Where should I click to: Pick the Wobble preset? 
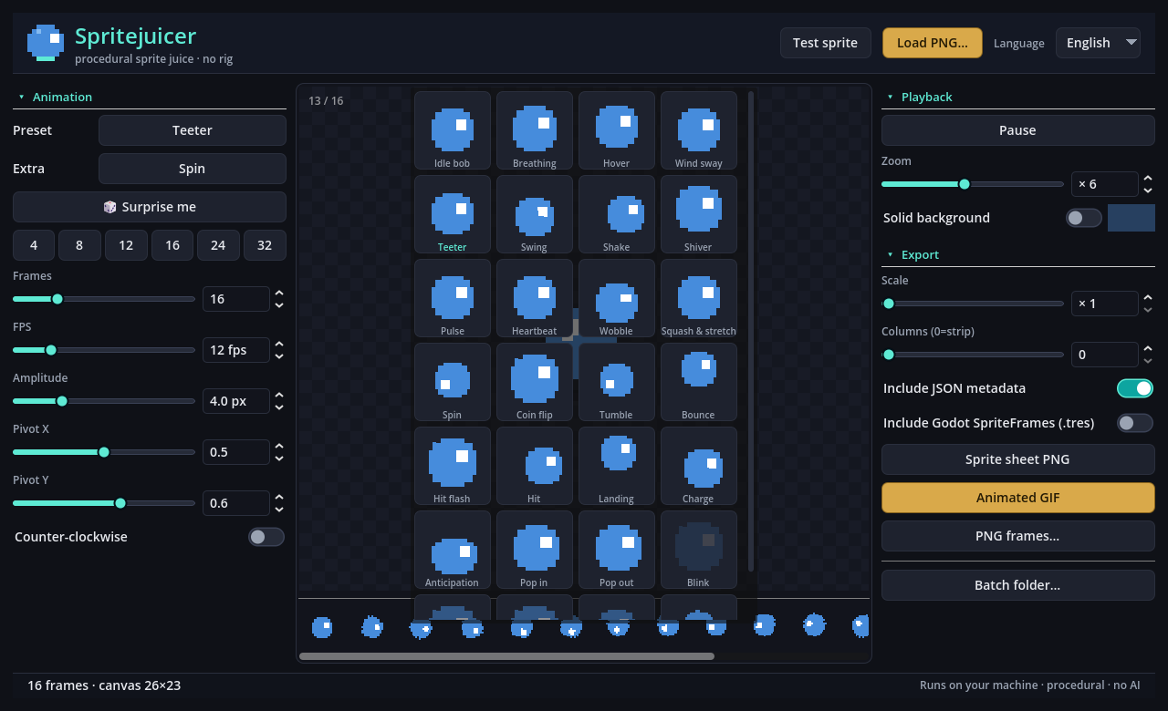(x=616, y=298)
